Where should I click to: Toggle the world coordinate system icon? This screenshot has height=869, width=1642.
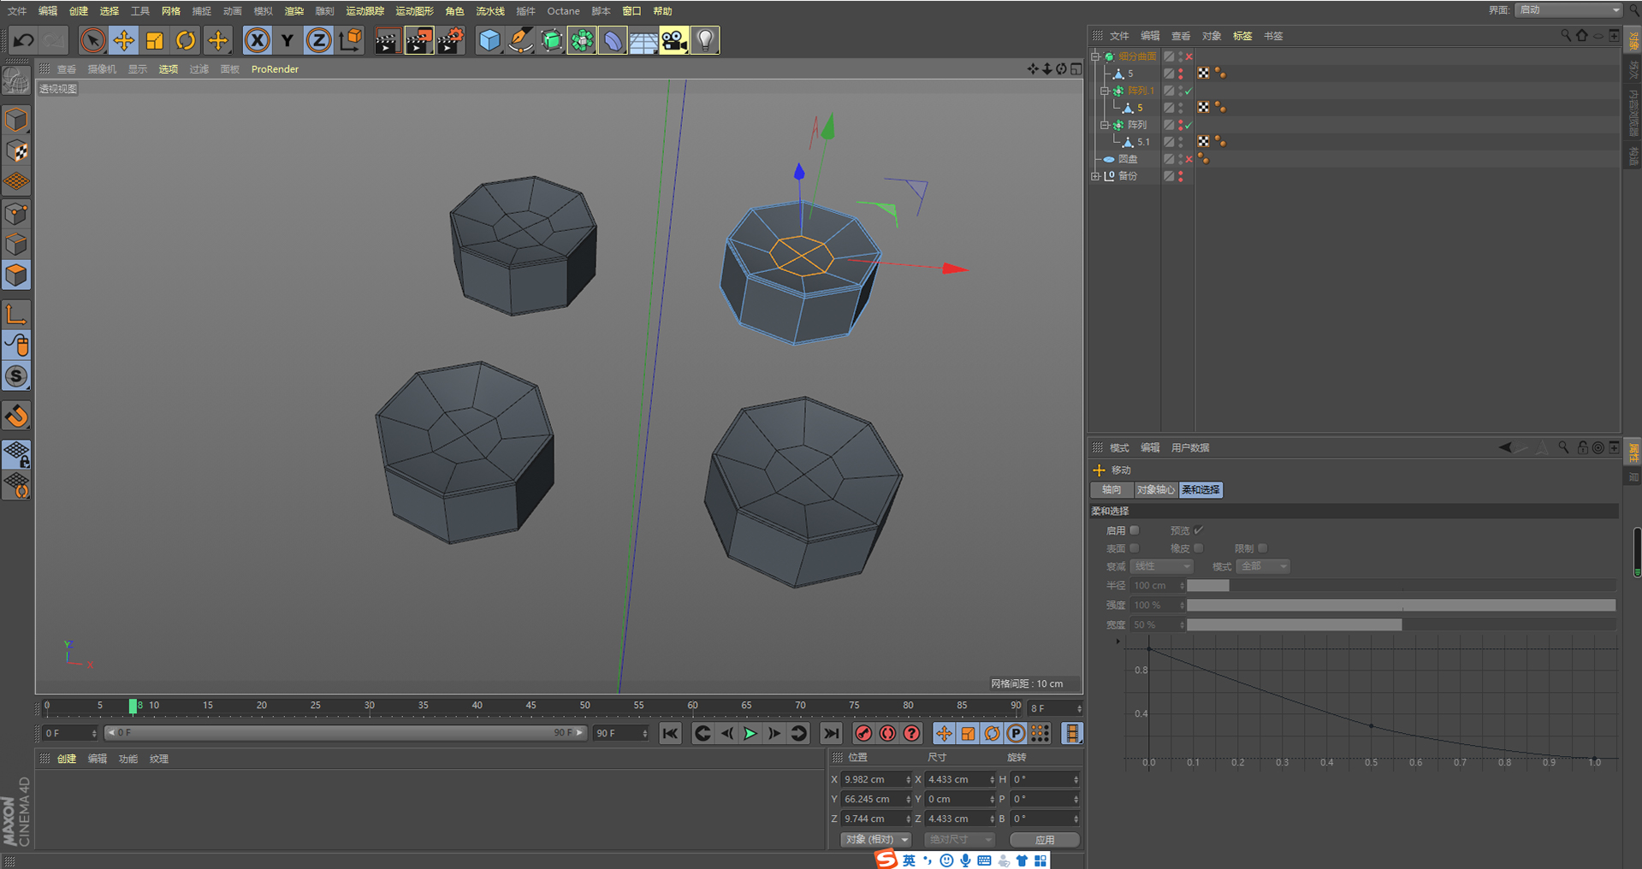[350, 40]
